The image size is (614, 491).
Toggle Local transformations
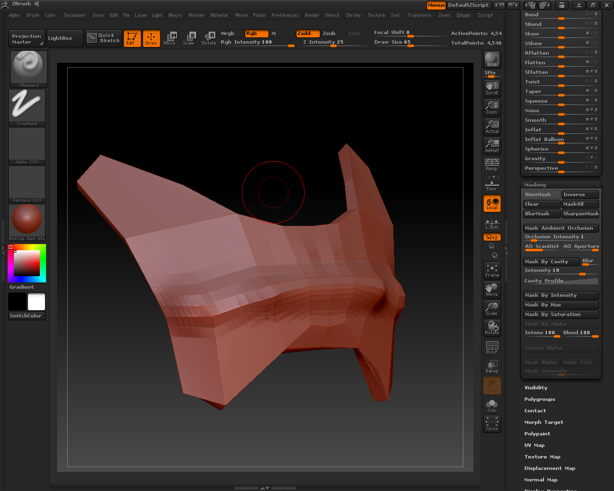(492, 203)
